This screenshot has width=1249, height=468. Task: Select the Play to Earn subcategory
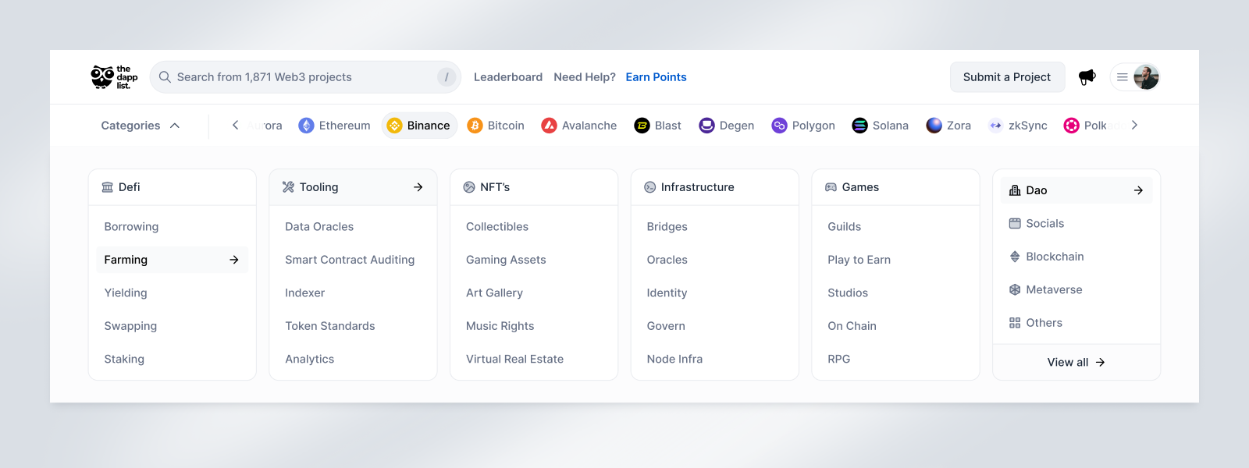[x=859, y=260]
